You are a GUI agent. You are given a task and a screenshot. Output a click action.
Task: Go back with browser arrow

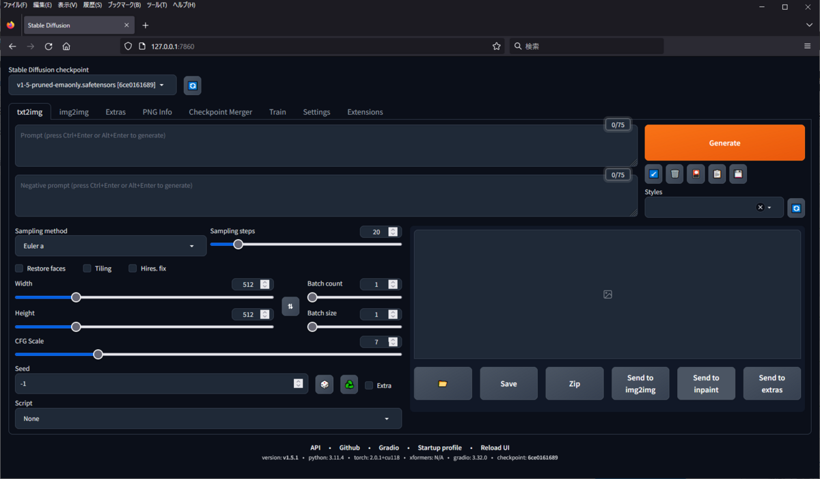(12, 46)
